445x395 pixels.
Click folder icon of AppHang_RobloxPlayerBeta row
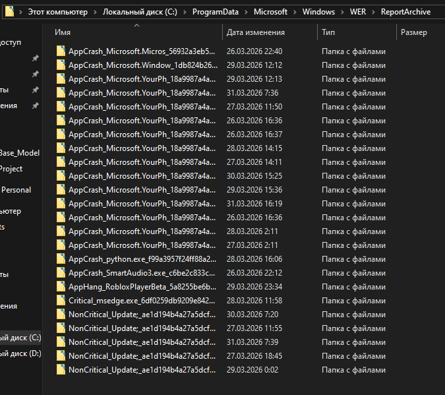pos(61,287)
